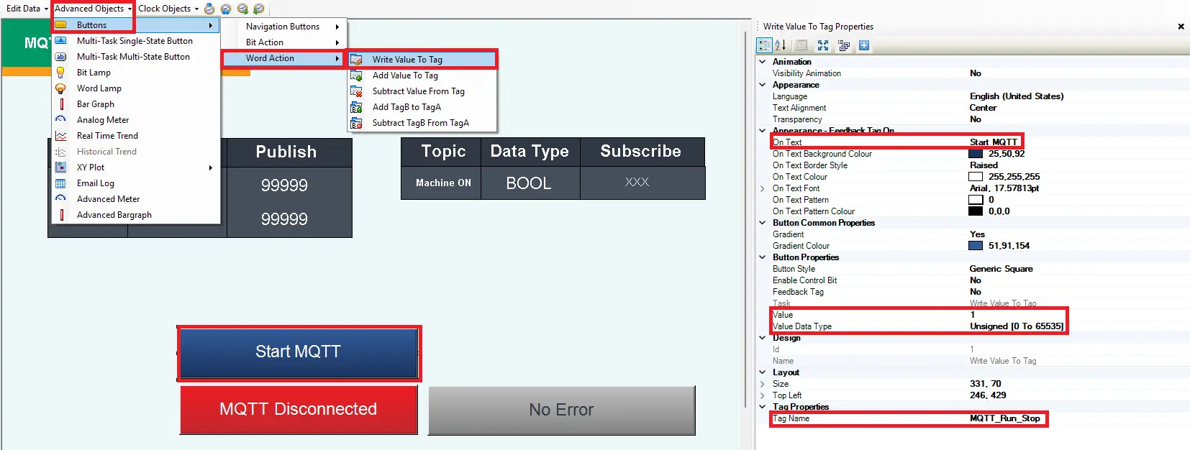The height and width of the screenshot is (450, 1190).
Task: Click the XY Plot icon
Action: [61, 167]
